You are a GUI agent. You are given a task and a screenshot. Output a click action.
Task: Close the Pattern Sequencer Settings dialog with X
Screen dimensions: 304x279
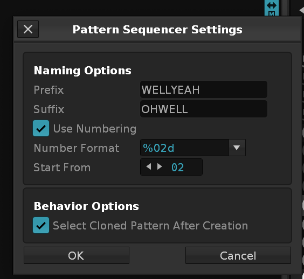pos(28,29)
